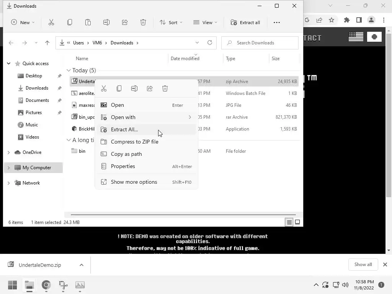Collapse the A long time ago group
392x294 pixels.
coord(69,140)
